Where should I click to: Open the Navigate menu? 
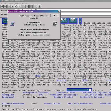pyautogui.click(x=17, y=3)
